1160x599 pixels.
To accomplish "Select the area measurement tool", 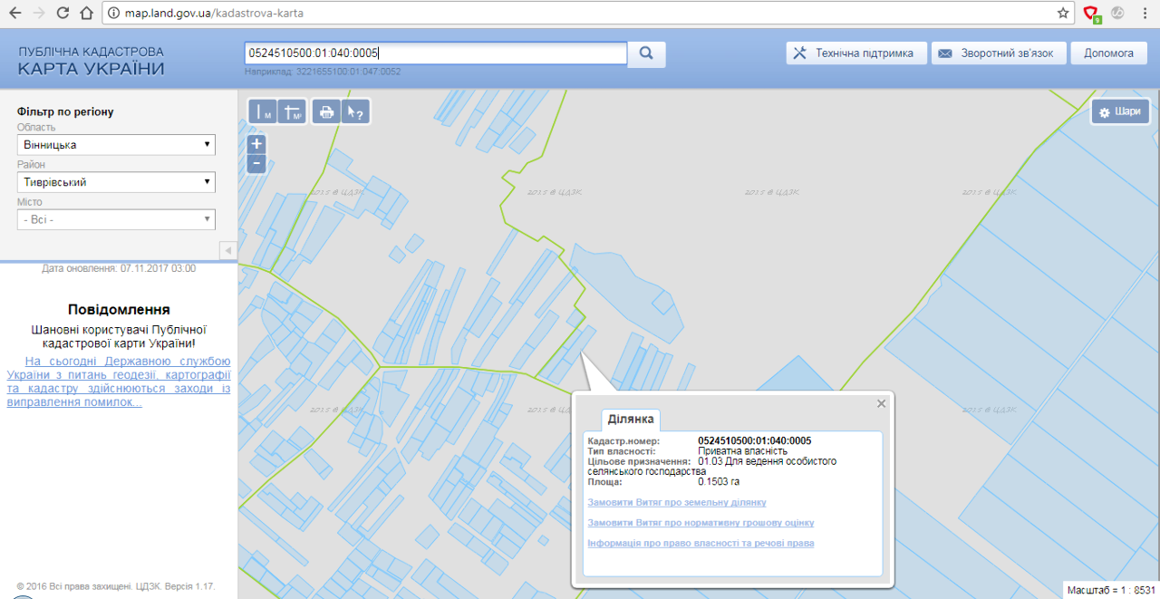I will [292, 111].
